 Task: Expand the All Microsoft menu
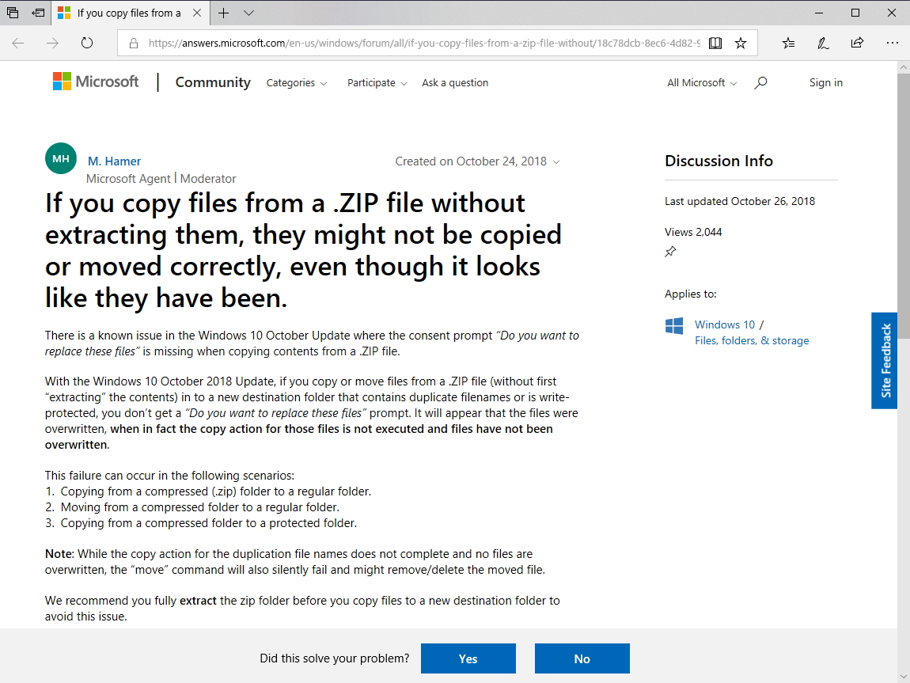(x=701, y=82)
